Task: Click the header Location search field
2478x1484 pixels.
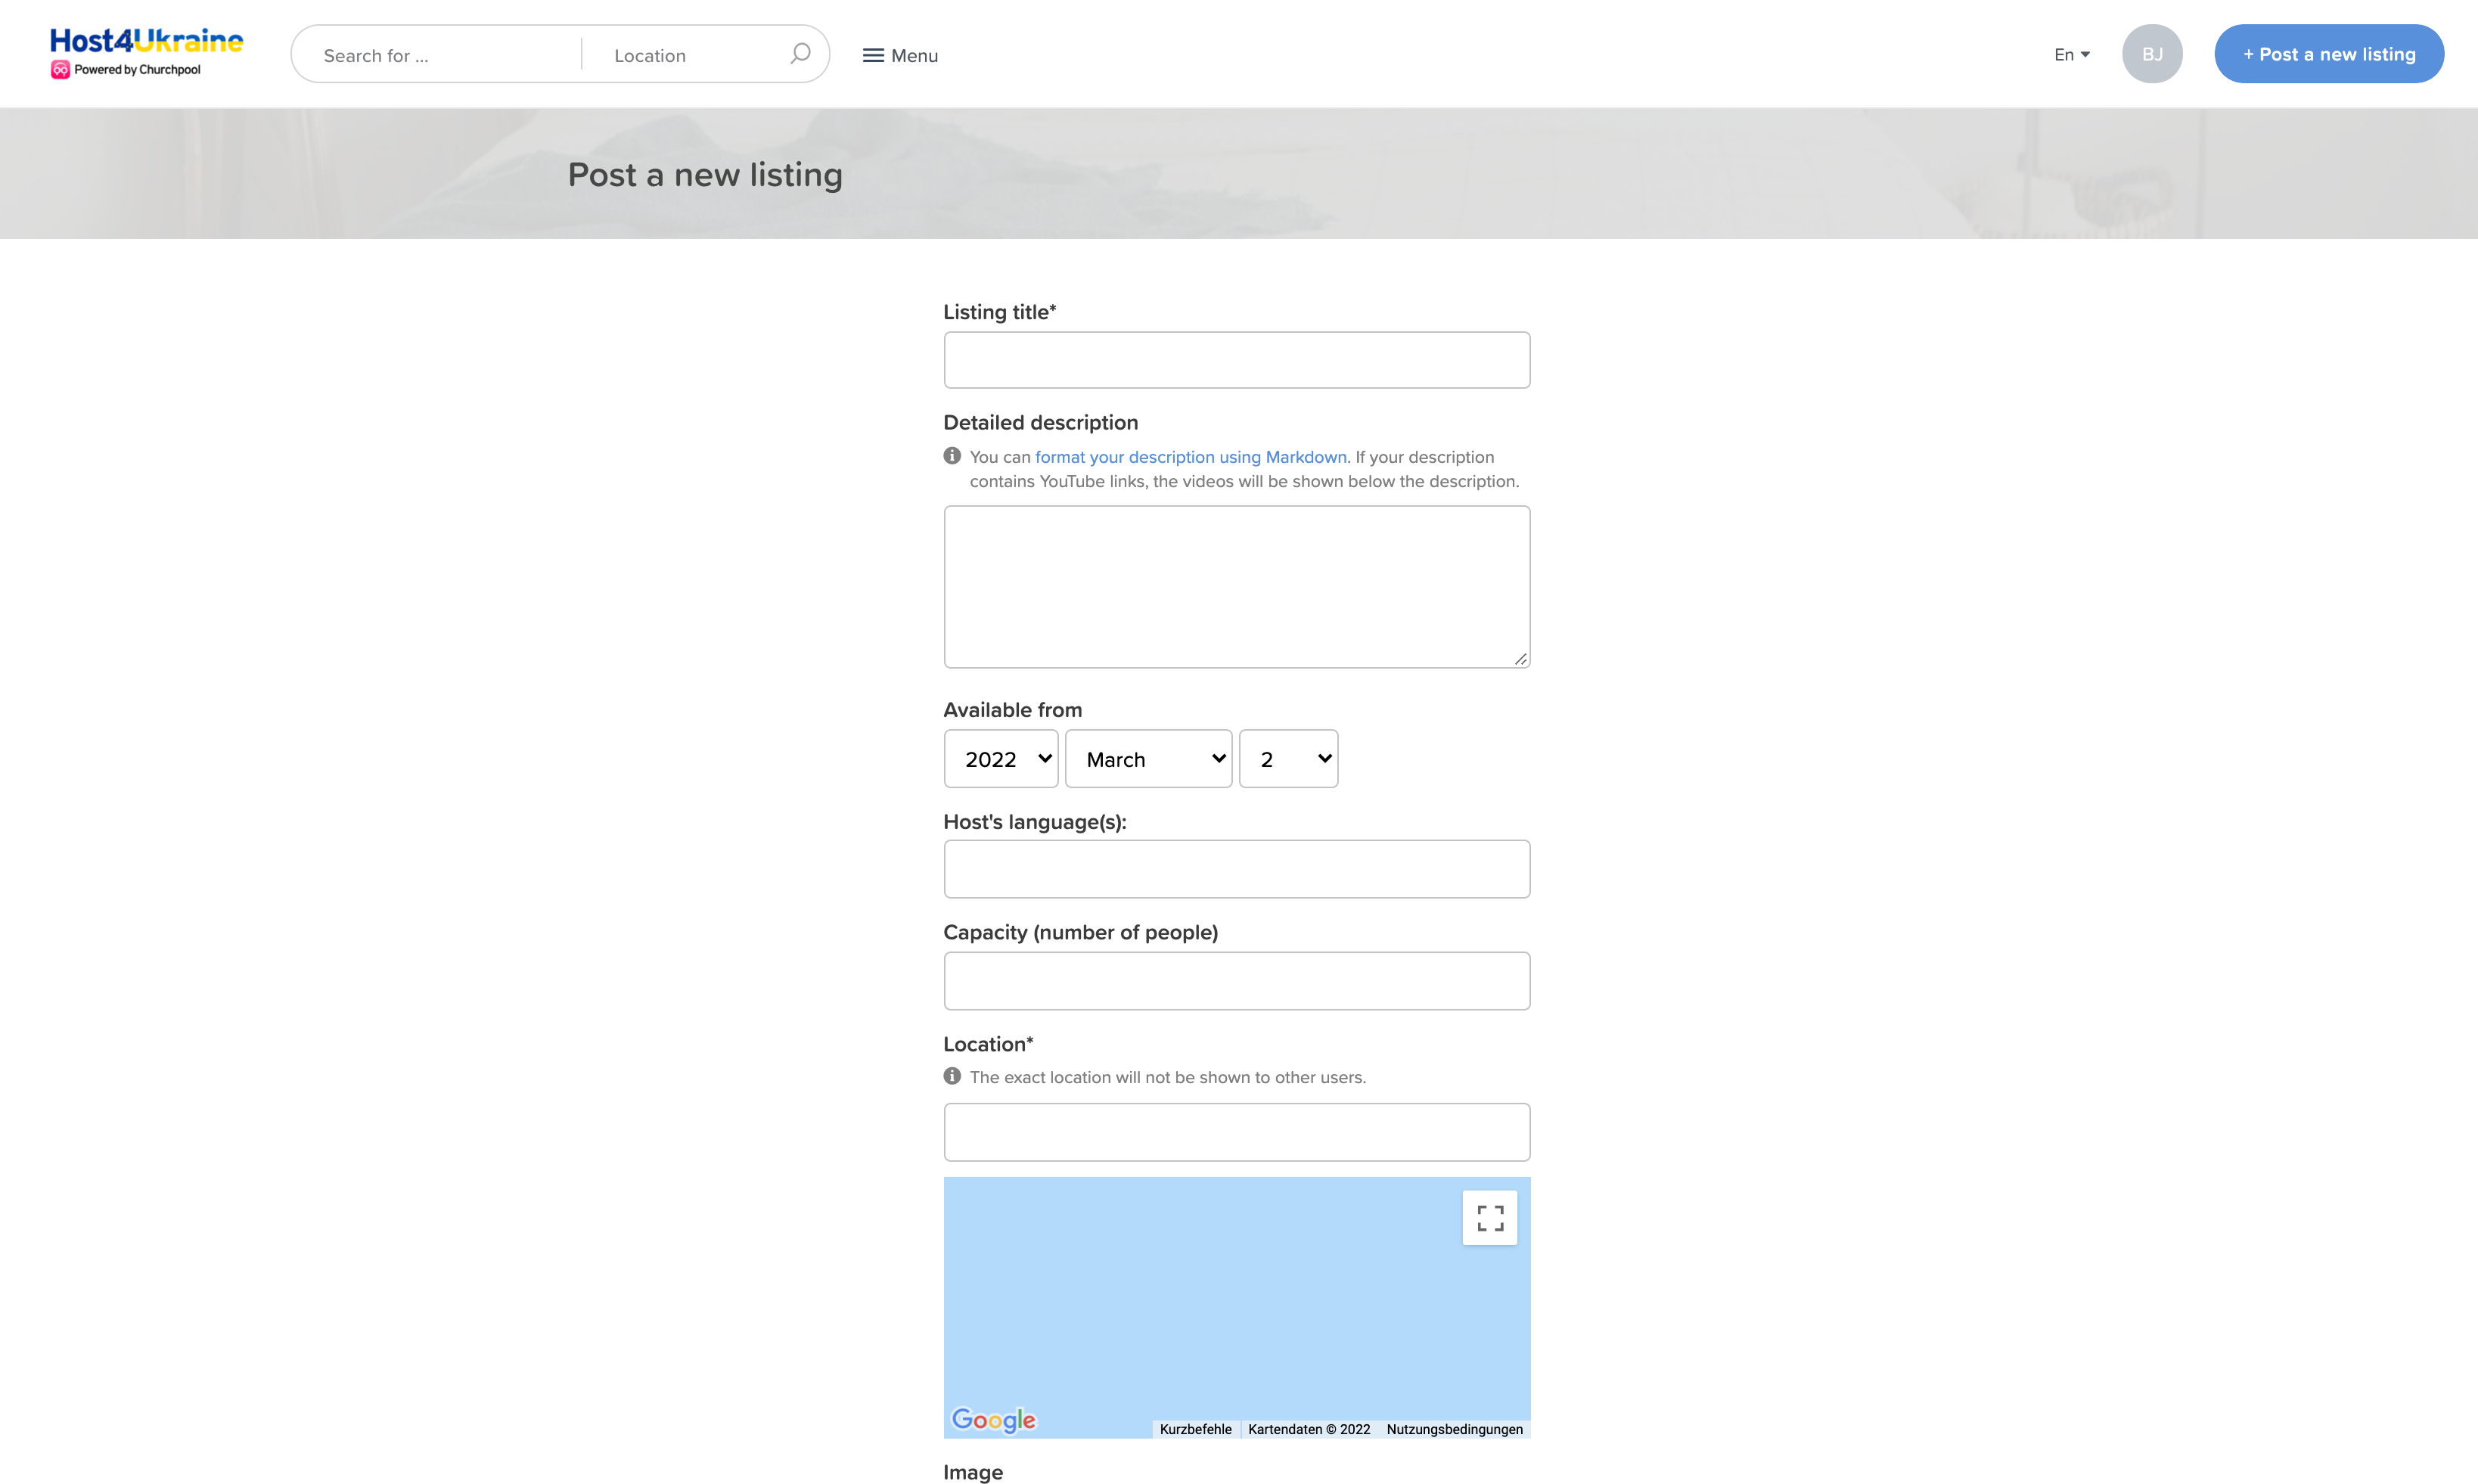Action: (x=690, y=56)
